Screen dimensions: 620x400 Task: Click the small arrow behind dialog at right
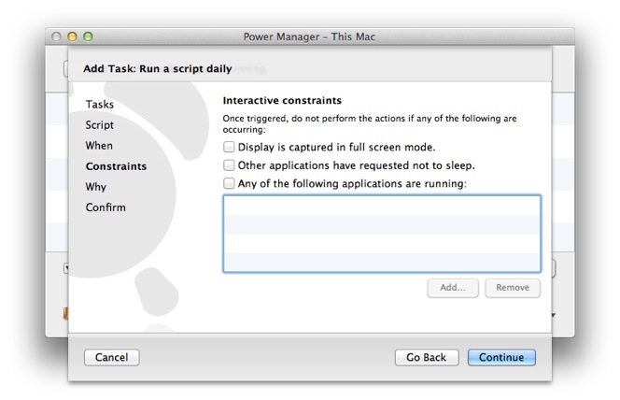pos(554,315)
